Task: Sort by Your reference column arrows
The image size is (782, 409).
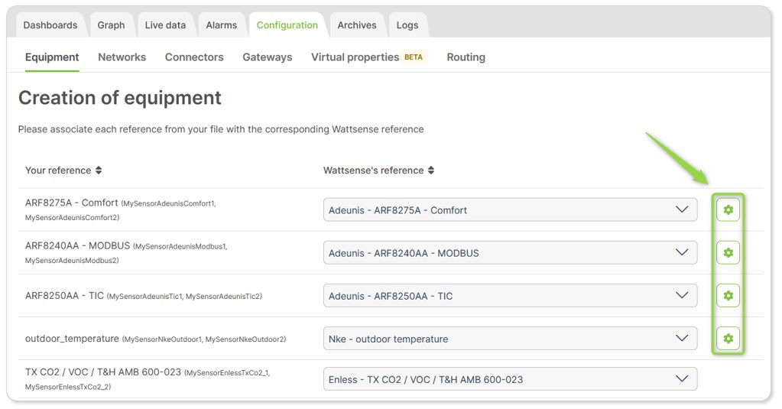Action: click(x=99, y=170)
